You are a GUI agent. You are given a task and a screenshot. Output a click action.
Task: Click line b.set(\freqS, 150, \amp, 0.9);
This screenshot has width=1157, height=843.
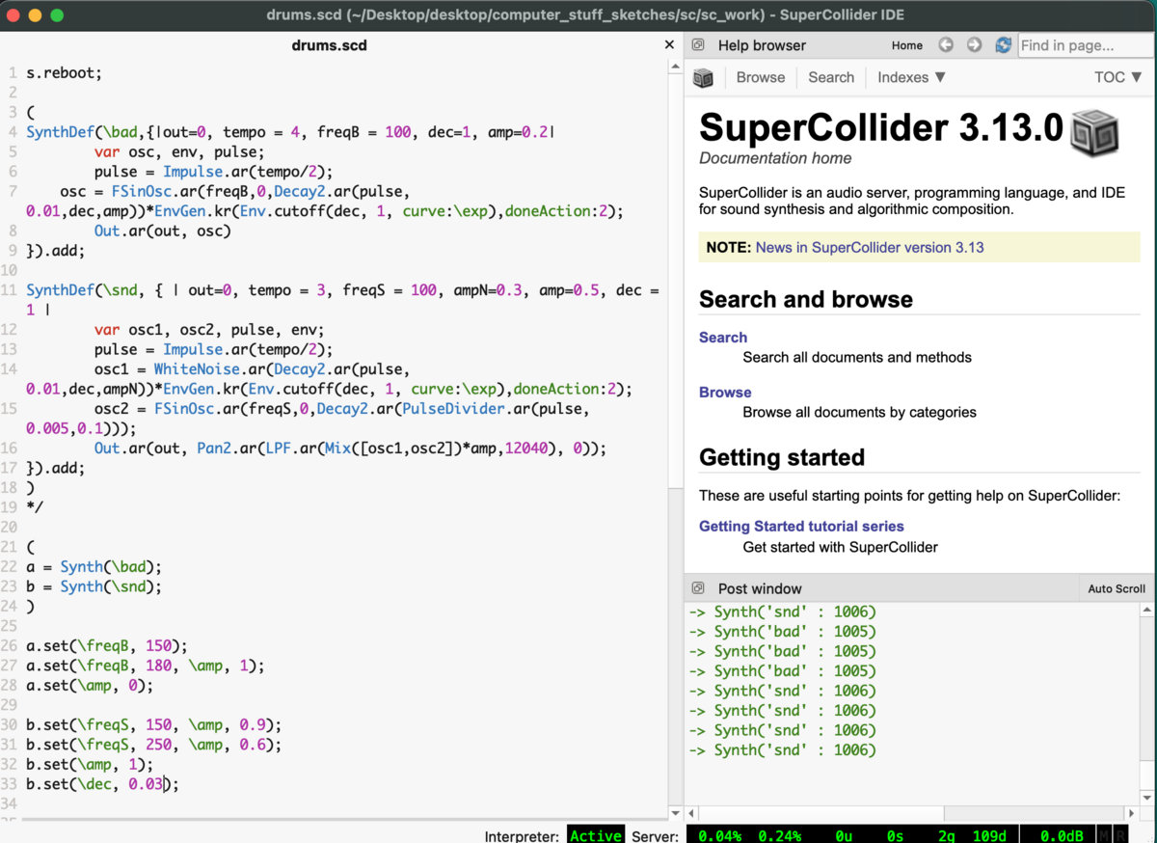tap(153, 725)
